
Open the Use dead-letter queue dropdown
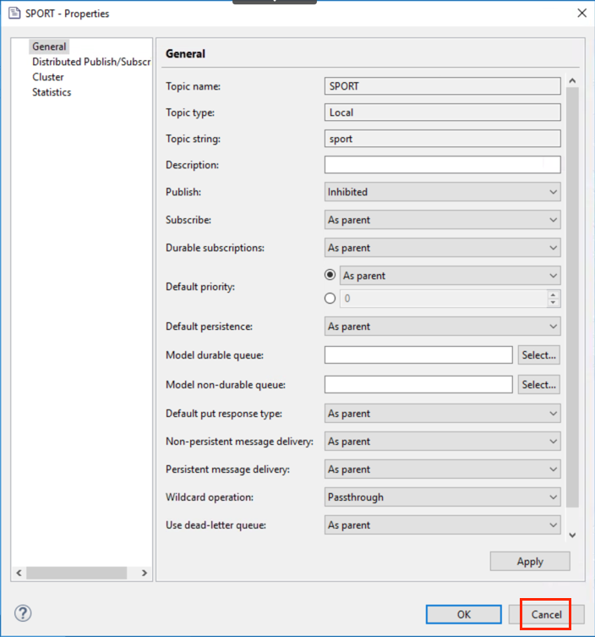(x=442, y=524)
